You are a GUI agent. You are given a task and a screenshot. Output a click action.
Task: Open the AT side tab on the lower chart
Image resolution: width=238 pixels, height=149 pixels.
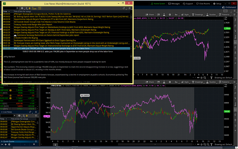pos(235,98)
